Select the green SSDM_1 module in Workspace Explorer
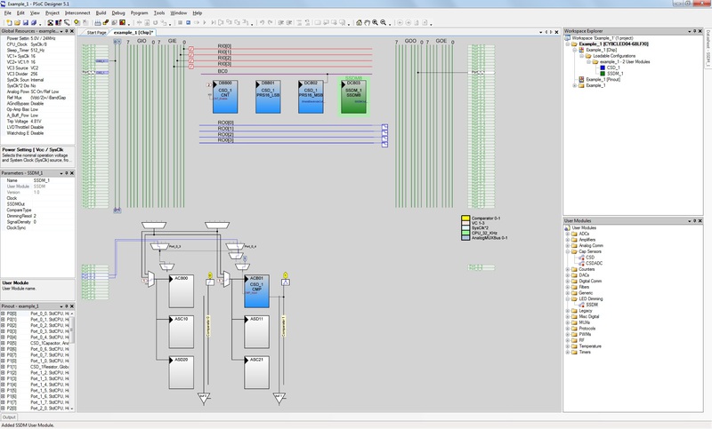The width and height of the screenshot is (712, 429). (611, 74)
